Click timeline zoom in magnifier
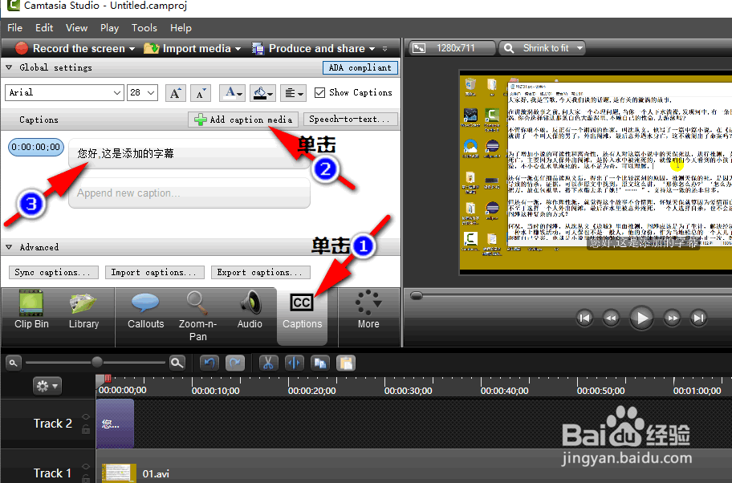Screen dimensions: 732x483 pyautogui.click(x=177, y=363)
